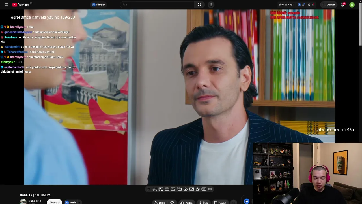Image resolution: width=362 pixels, height=204 pixels.
Task: Click the clock counter in header toolbar
Action: [281, 5]
